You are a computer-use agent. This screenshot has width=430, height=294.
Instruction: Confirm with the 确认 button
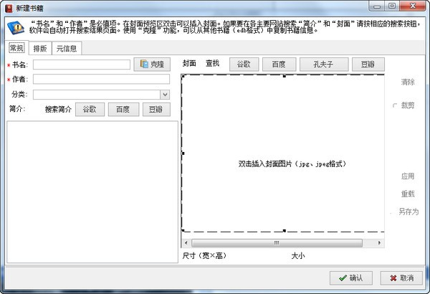coord(351,278)
